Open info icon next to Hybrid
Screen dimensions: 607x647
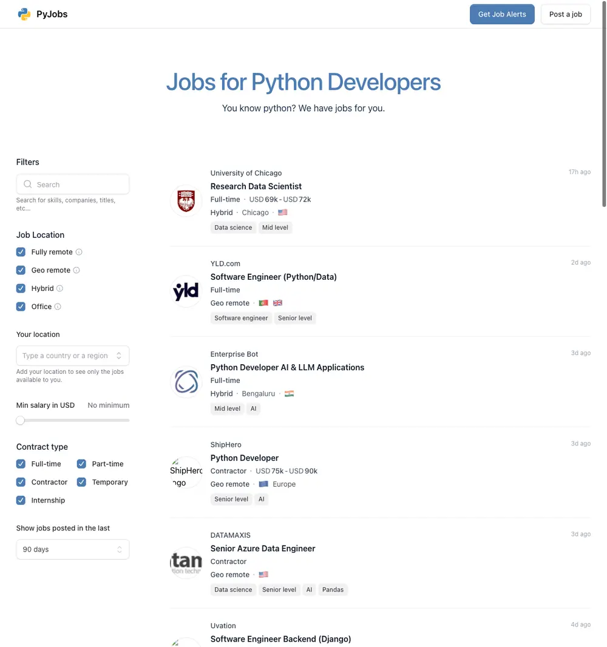coord(59,288)
